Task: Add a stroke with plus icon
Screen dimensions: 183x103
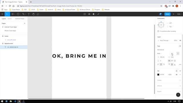Action: [x=180, y=80]
